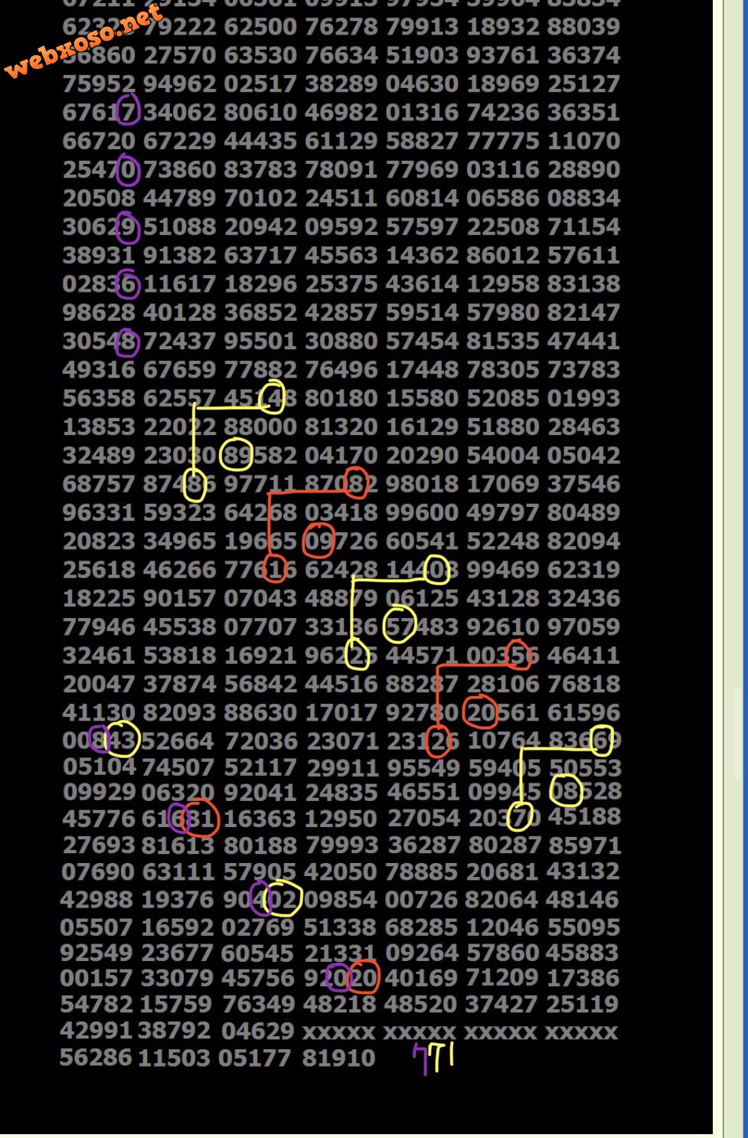Select the number 62500
This screenshot has width=748, height=1138.
click(260, 27)
